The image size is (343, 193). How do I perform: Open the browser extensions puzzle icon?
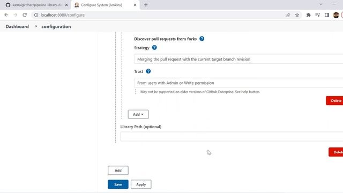308,15
